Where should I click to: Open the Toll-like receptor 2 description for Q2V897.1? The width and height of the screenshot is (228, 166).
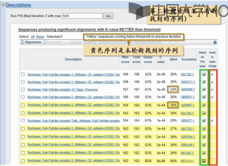(x=74, y=105)
